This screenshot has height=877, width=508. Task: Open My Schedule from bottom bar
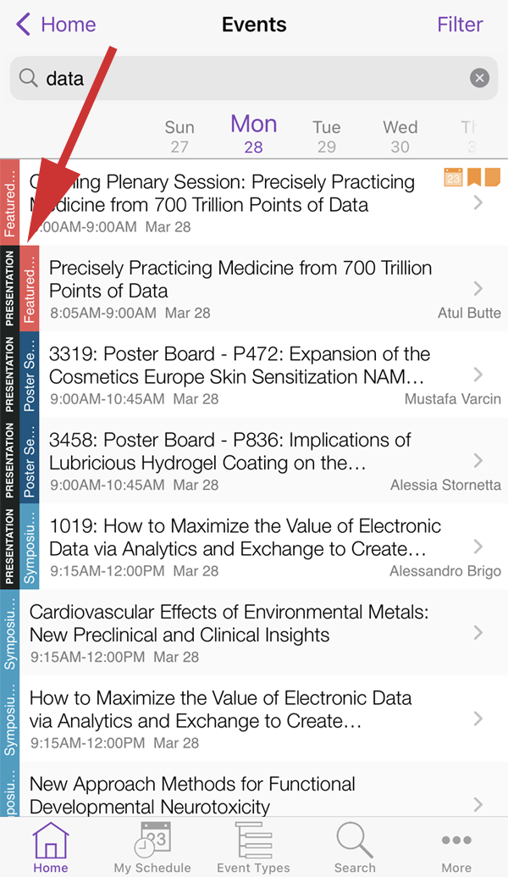click(x=152, y=844)
